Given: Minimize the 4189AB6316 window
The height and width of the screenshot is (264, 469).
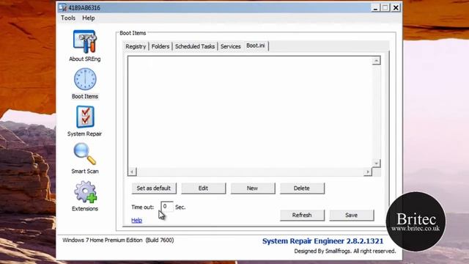Looking at the screenshot, I should coord(375,7).
